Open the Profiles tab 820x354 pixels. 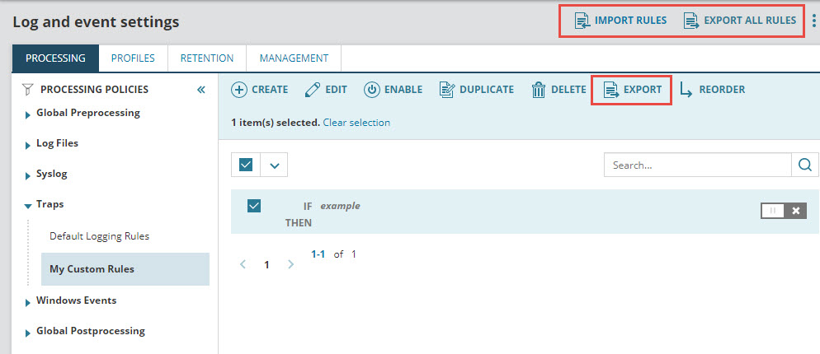tap(133, 58)
